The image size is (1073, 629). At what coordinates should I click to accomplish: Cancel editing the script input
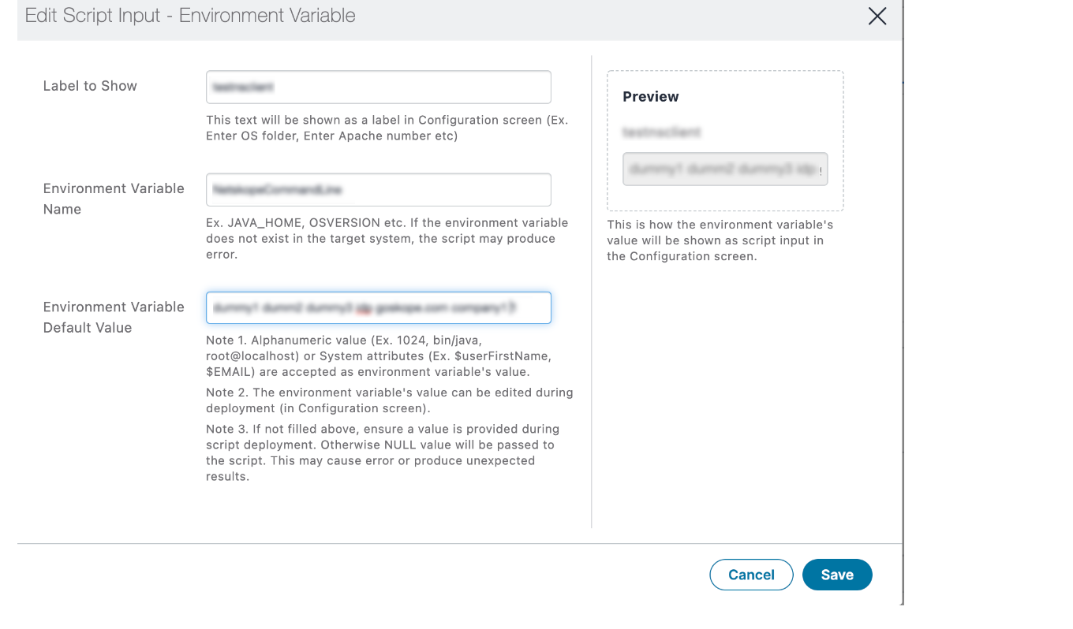(750, 575)
